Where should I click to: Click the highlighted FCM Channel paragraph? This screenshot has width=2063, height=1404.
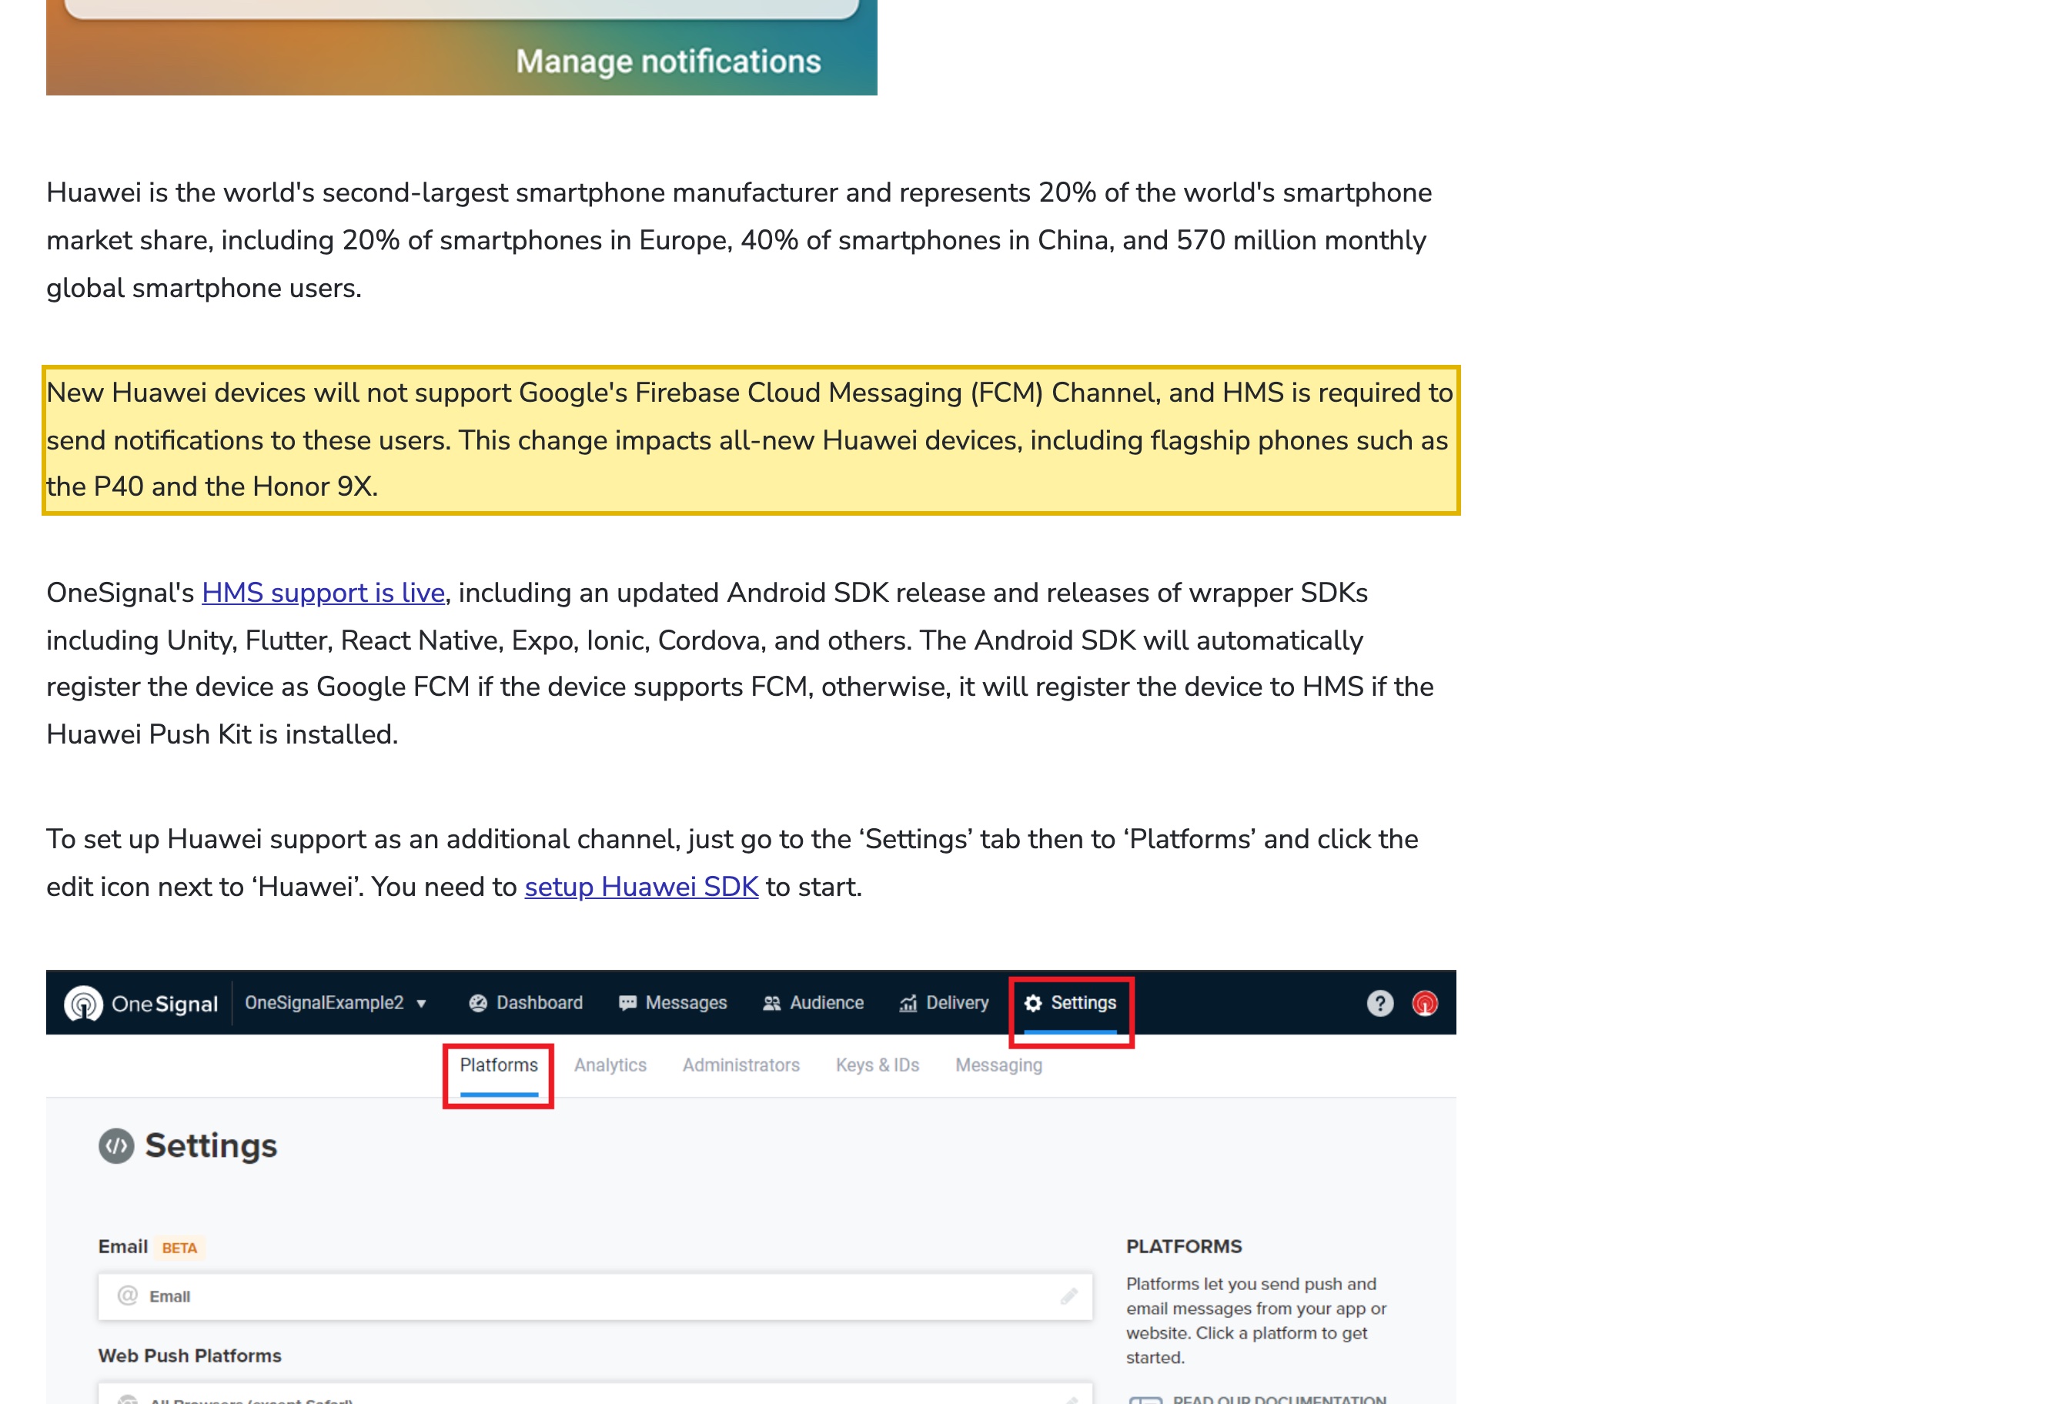tap(751, 440)
